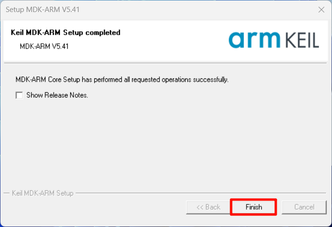This screenshot has width=332, height=227.
Task: Click Finish to complete the setup
Action: pyautogui.click(x=254, y=207)
